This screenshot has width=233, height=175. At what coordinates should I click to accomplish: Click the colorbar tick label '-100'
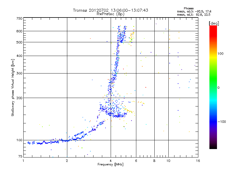222,122
